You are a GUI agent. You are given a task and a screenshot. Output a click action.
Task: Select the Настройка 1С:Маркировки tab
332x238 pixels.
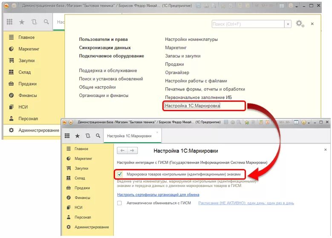tap(129, 136)
